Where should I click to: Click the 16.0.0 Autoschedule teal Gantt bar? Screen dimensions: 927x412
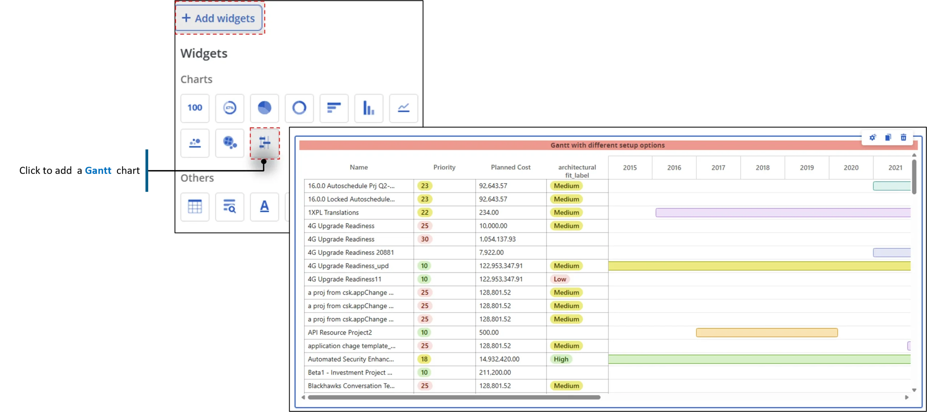coord(892,186)
